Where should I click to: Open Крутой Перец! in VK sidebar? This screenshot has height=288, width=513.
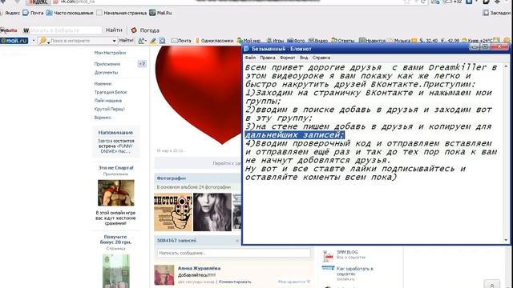109,109
